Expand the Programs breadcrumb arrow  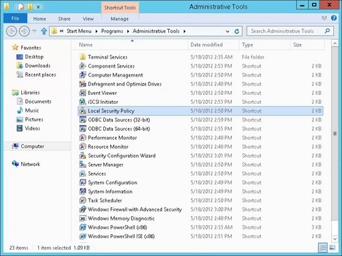click(128, 31)
